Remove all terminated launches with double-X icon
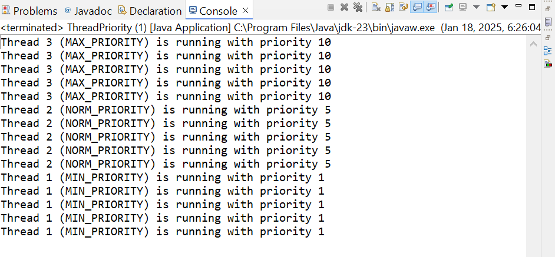The height and width of the screenshot is (257, 555). (x=358, y=7)
